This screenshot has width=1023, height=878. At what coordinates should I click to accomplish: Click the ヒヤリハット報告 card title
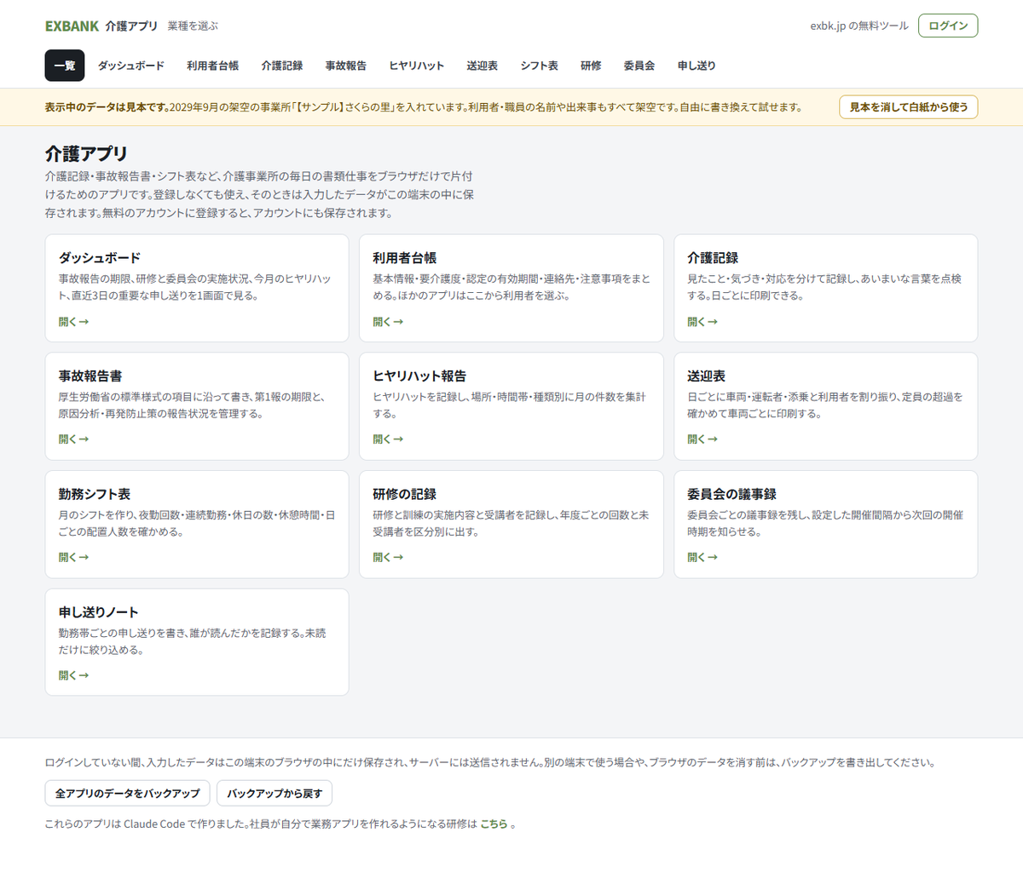[x=419, y=376]
